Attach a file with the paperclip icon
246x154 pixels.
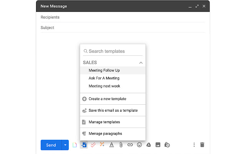pos(121,145)
